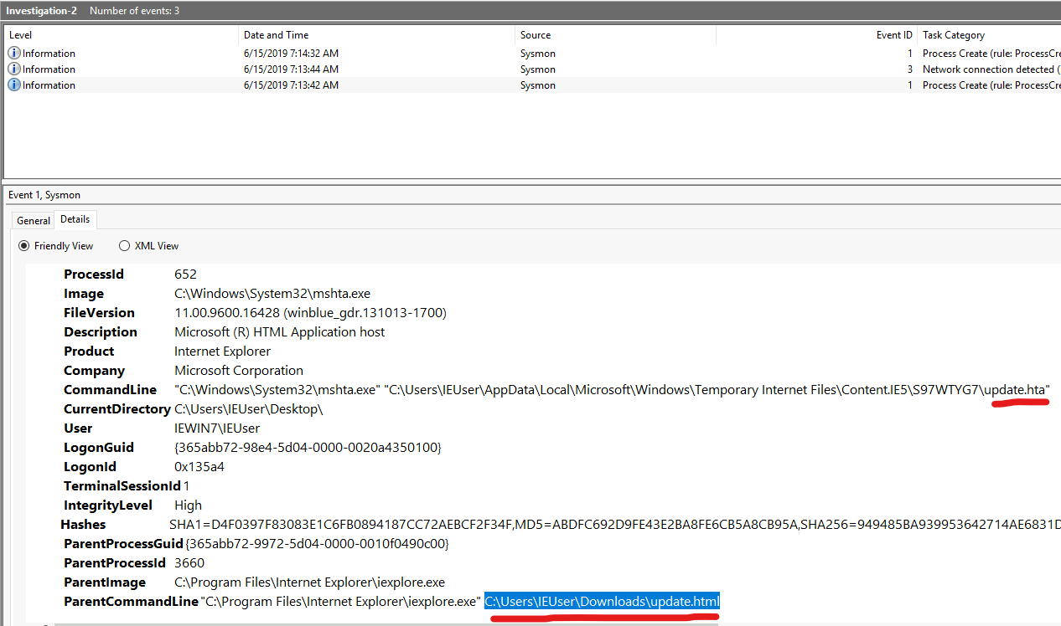Viewport: 1061px width, 626px height.
Task: Click the Description value Microsoft (R) HTML Application host
Action: 280,332
